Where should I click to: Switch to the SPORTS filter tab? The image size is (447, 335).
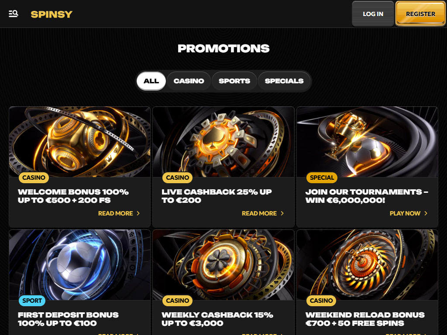(x=234, y=81)
